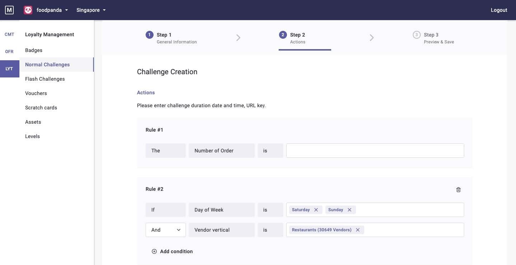The image size is (516, 265).
Task: Click the foodpanda panda logo
Action: pos(28,10)
